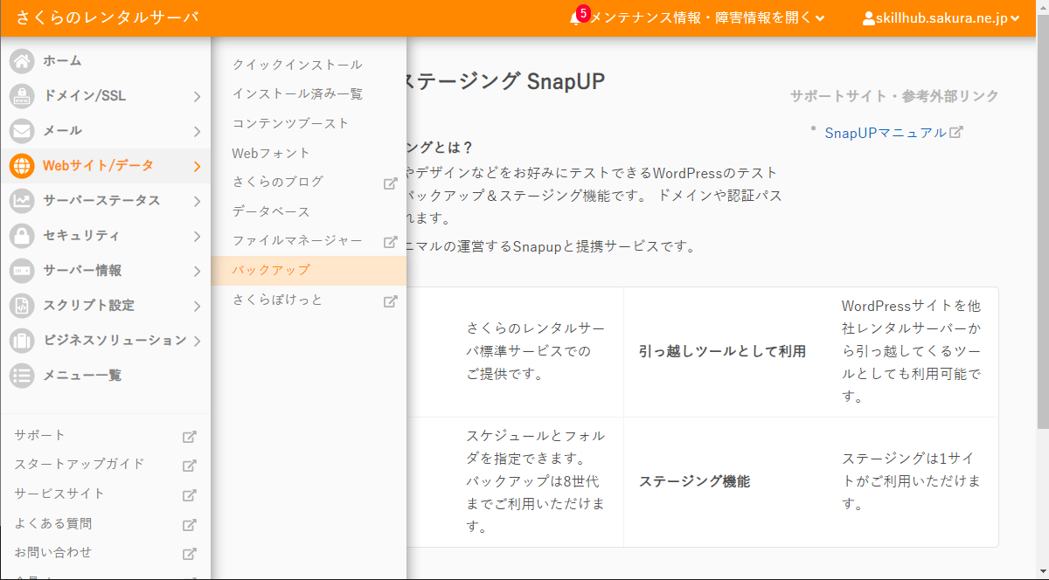The width and height of the screenshot is (1049, 580).
Task: Click the メニュー一覧 list icon
Action: click(22, 376)
